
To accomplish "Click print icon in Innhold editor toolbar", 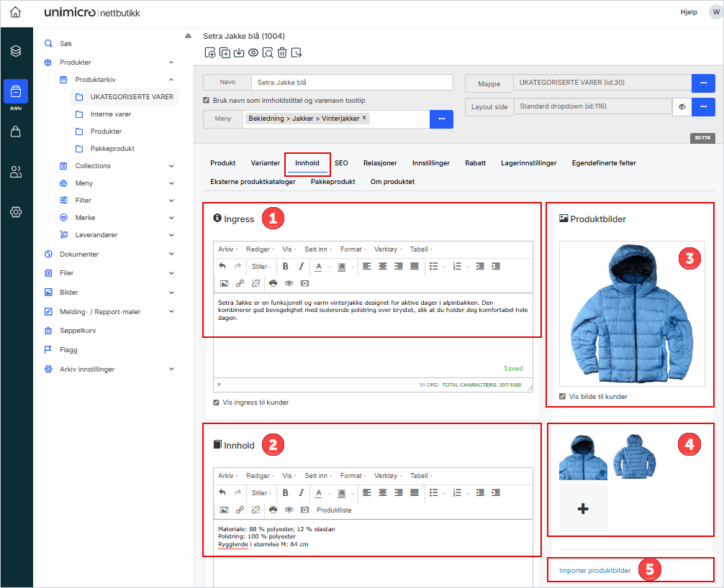I will pos(273,510).
